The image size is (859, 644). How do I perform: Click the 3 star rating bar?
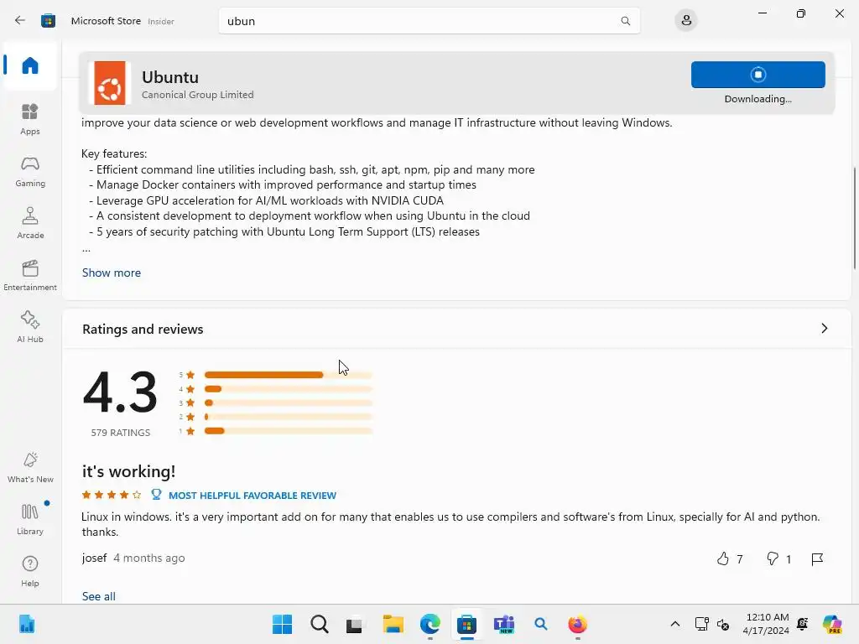coord(289,403)
